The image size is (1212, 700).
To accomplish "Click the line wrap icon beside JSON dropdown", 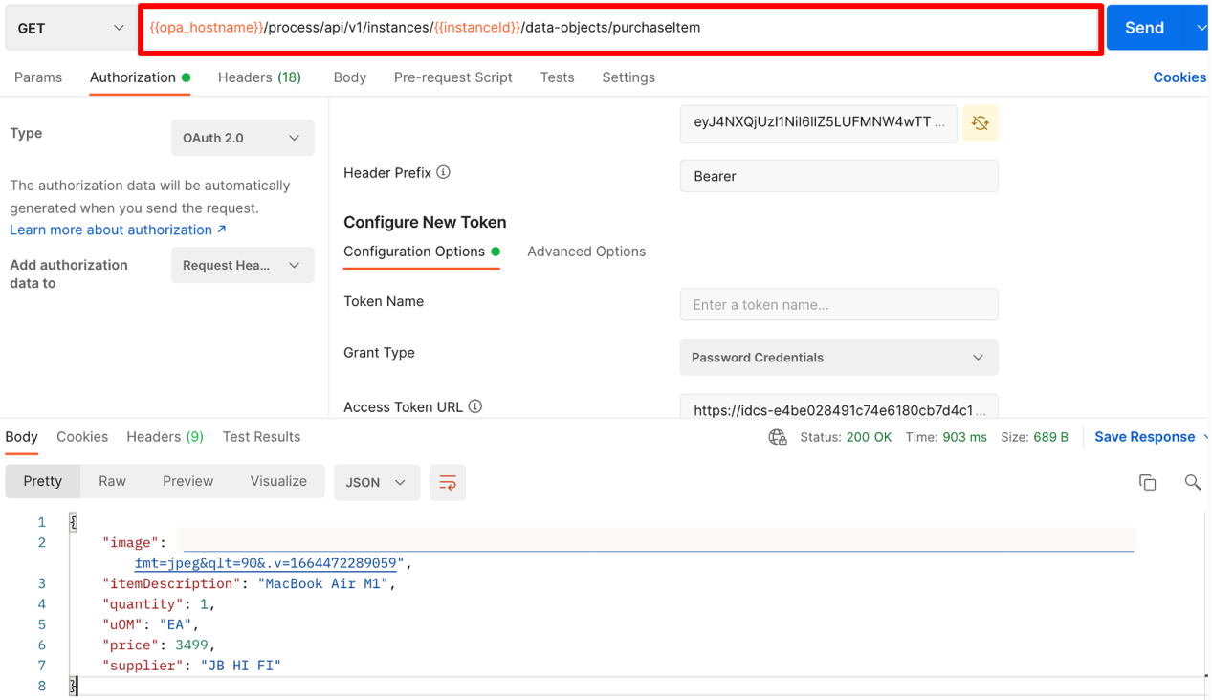I will click(447, 482).
